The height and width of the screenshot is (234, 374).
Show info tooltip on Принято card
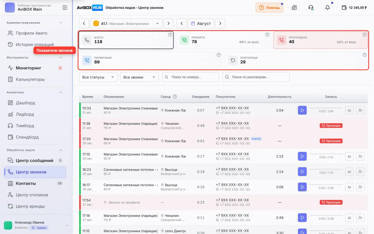[267, 35]
